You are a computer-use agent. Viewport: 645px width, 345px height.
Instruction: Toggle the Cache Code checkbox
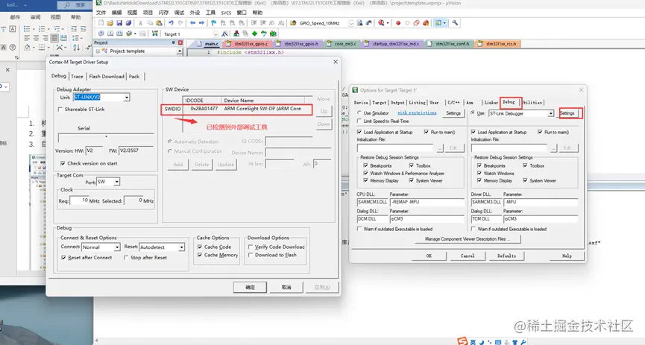point(200,247)
